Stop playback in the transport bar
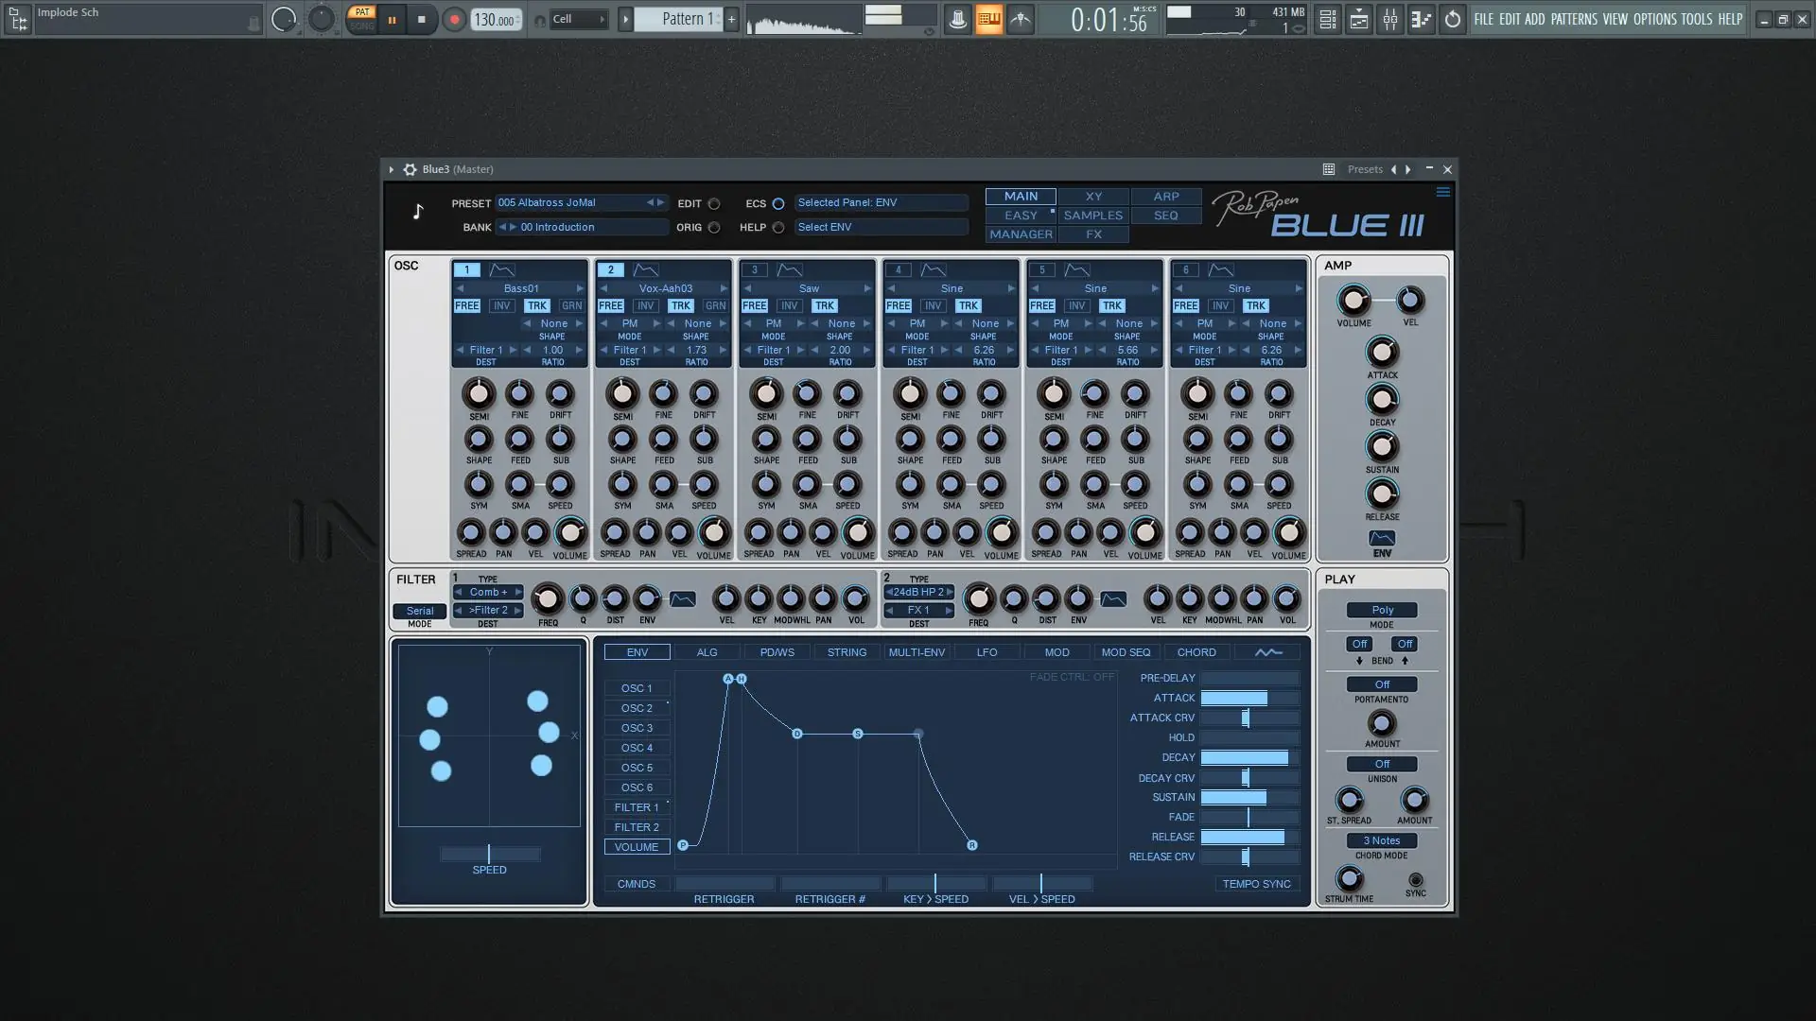The height and width of the screenshot is (1021, 1816). tap(422, 19)
